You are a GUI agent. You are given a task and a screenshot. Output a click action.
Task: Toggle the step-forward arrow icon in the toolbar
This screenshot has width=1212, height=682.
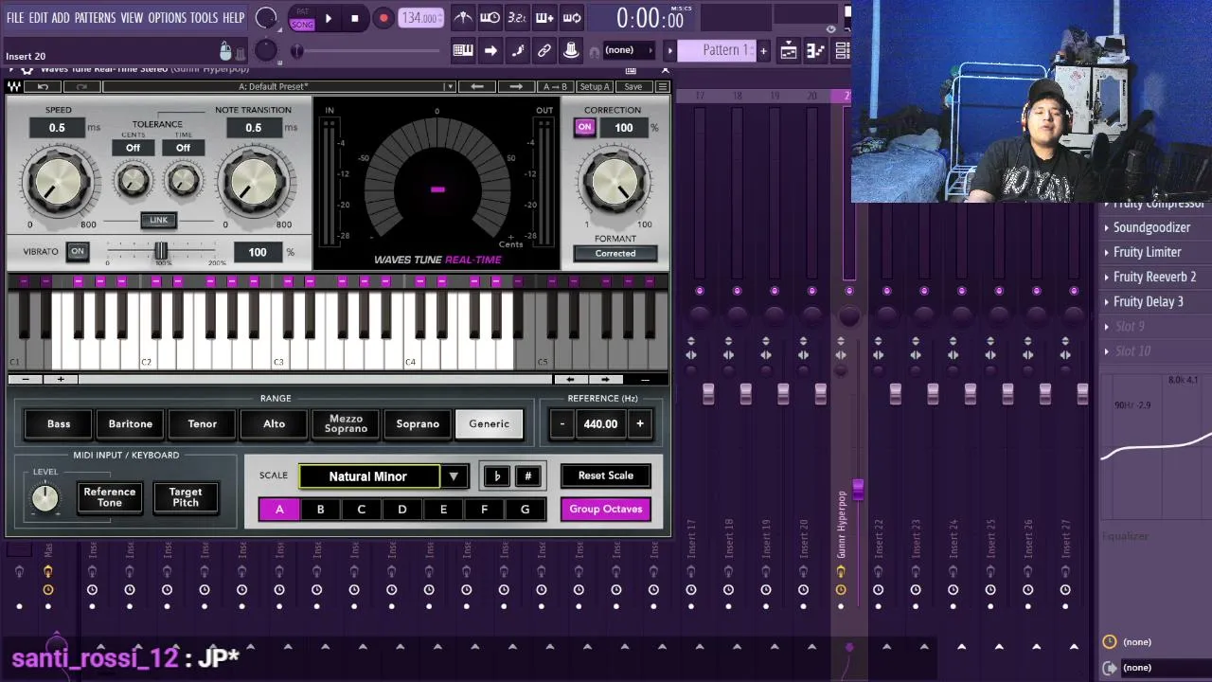click(x=490, y=50)
